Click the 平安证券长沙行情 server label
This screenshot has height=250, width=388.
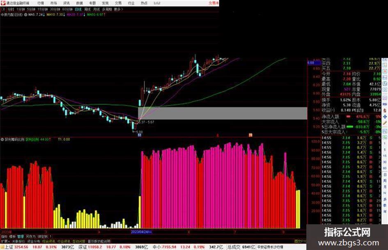tap(270, 247)
